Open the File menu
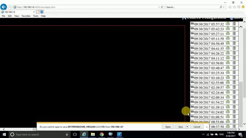This screenshot has height=138, width=246. point(3,16)
